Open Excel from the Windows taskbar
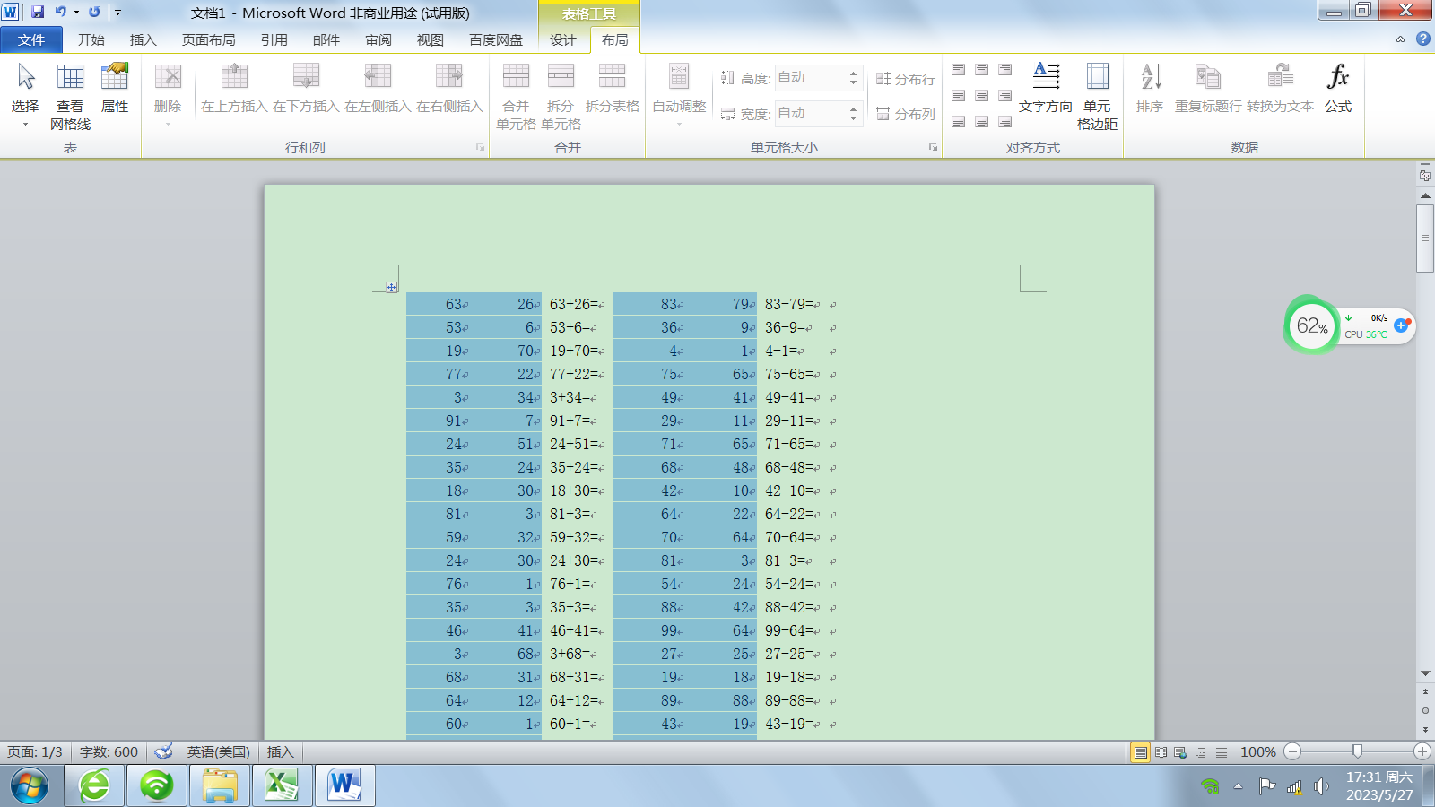This screenshot has height=807, width=1435. coord(282,786)
